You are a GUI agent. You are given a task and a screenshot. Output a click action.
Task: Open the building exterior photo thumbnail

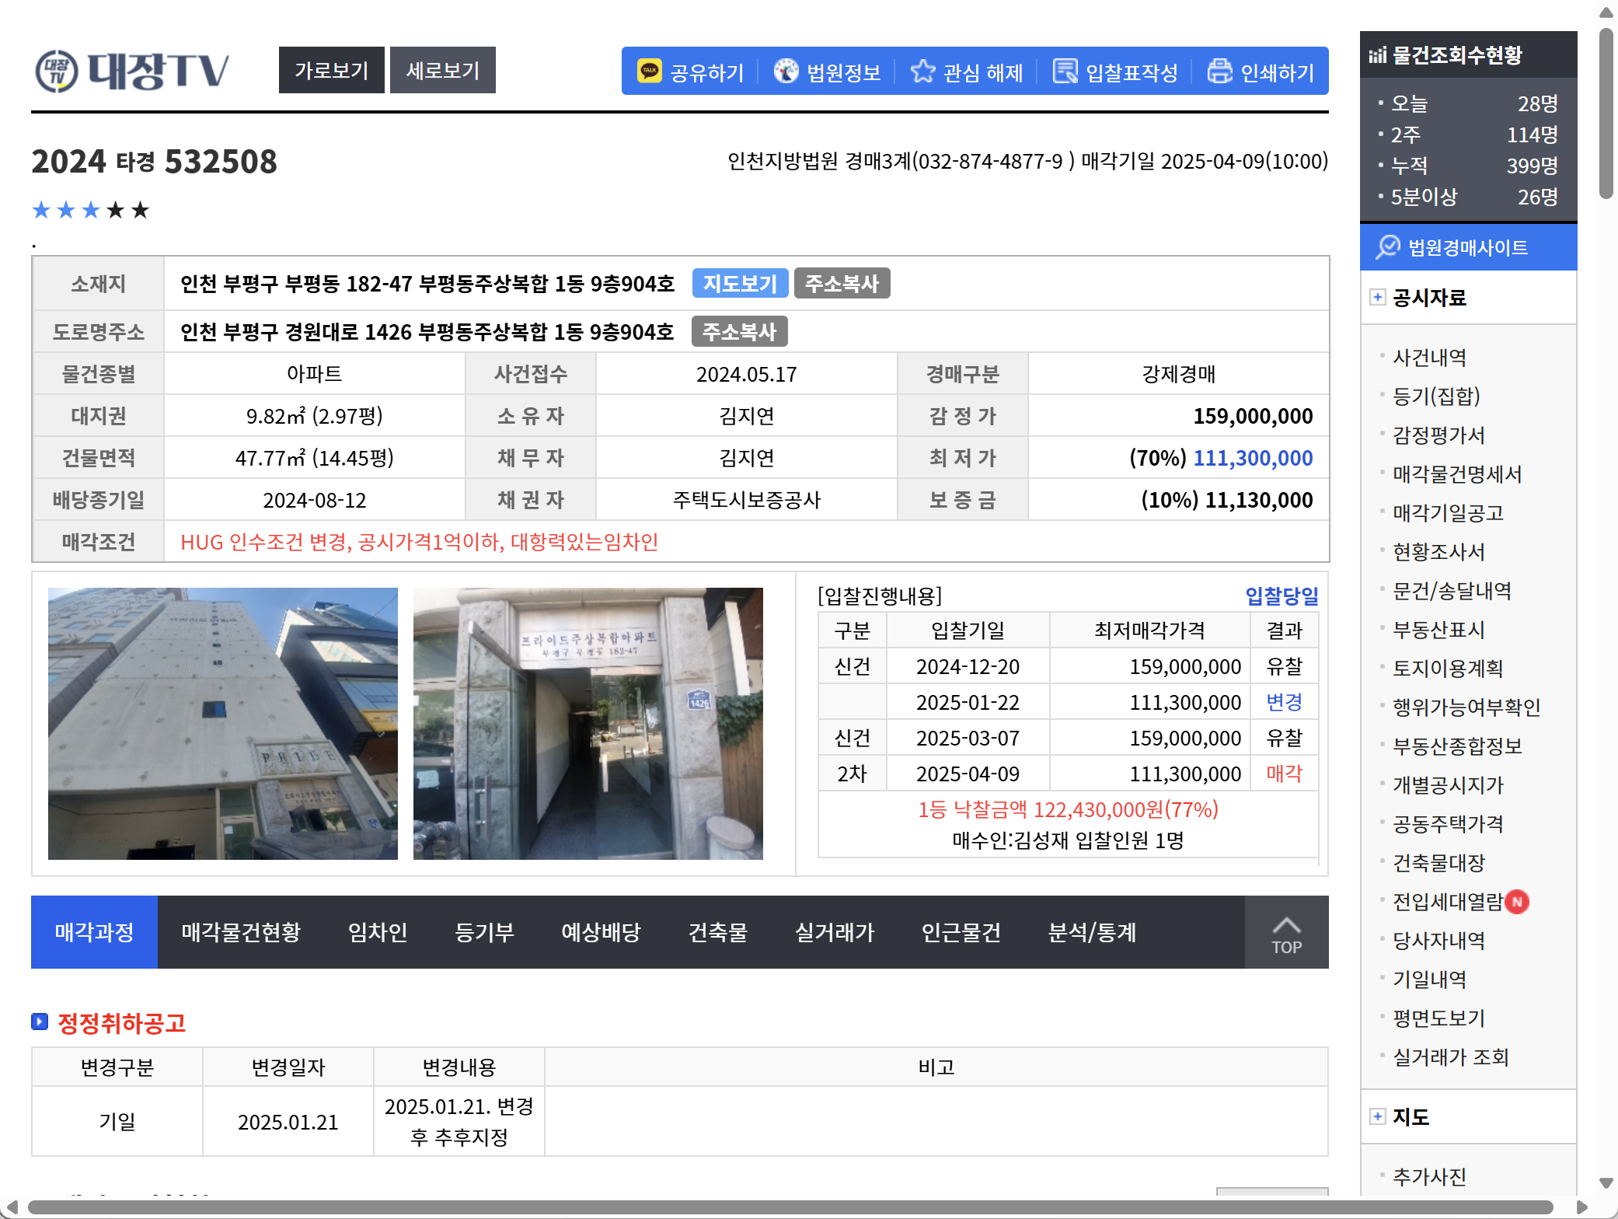[x=223, y=723]
